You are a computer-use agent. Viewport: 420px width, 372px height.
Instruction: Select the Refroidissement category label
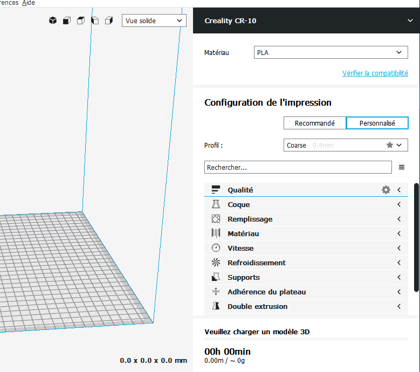pos(257,263)
